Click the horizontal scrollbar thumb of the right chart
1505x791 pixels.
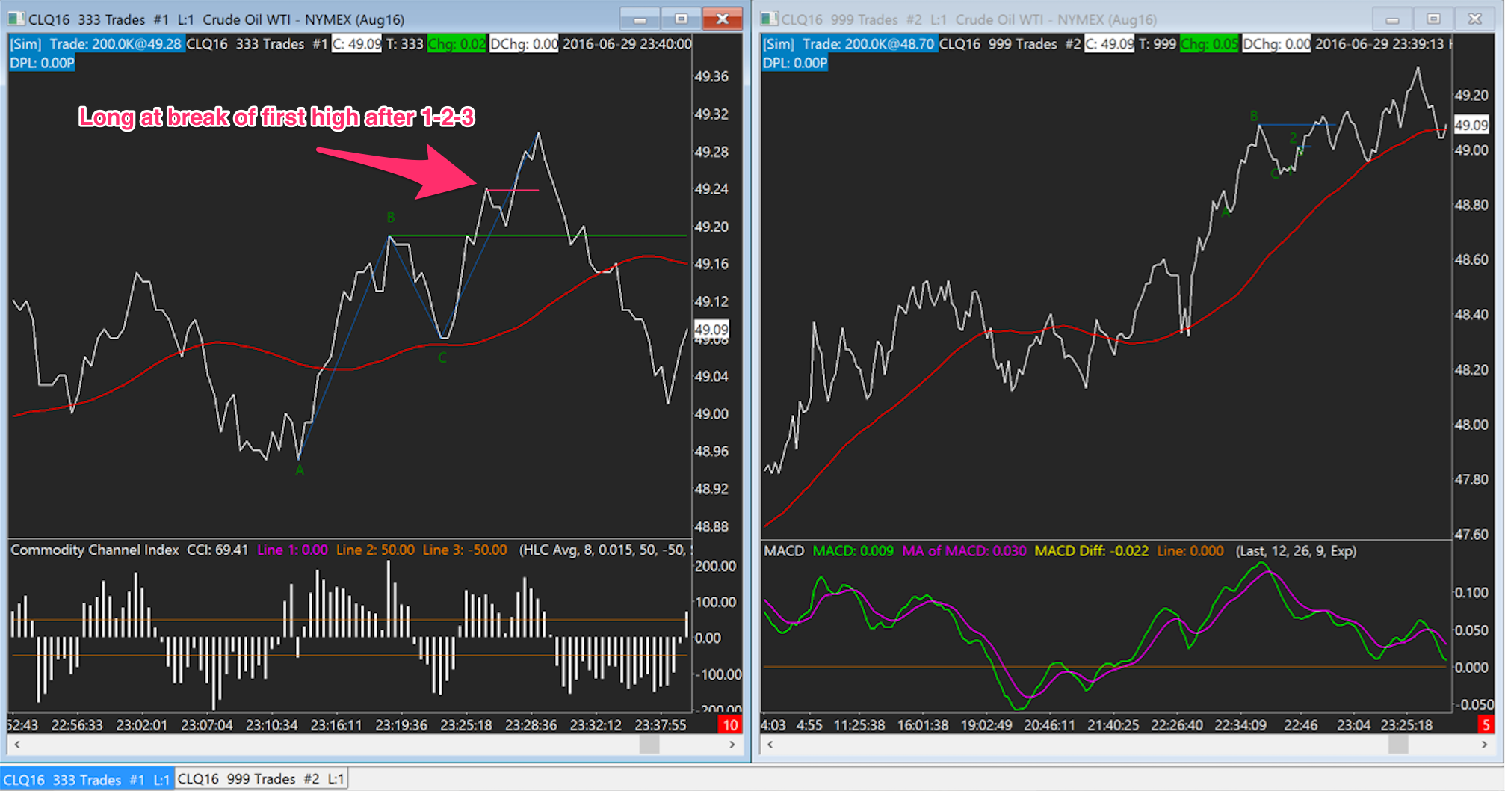[1397, 744]
